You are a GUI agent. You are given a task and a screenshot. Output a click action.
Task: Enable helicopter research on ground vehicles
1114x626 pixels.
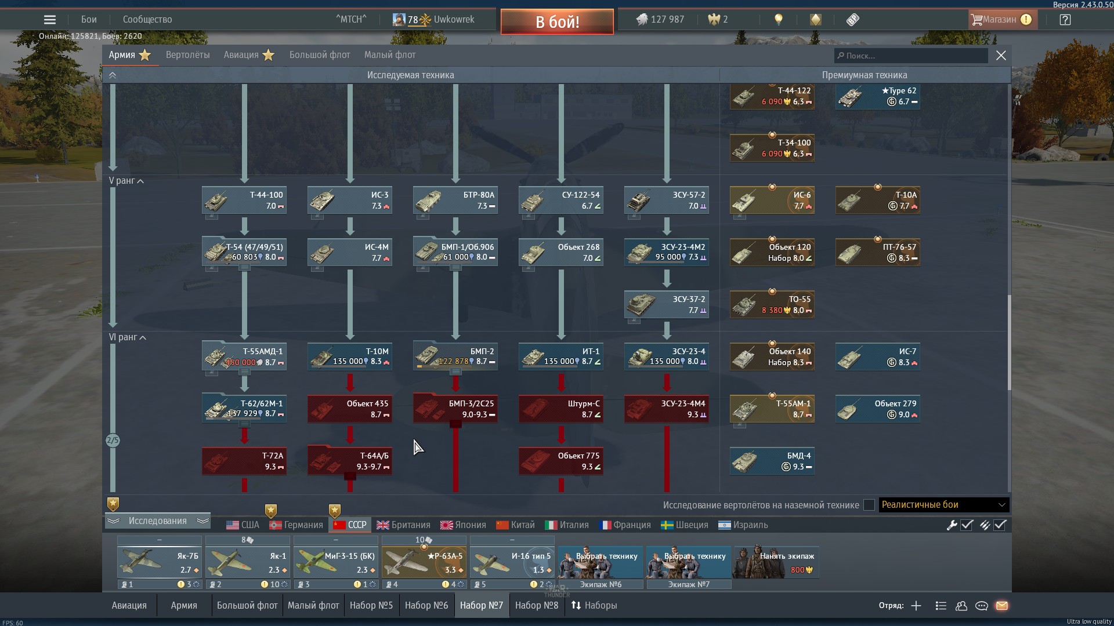pos(869,505)
